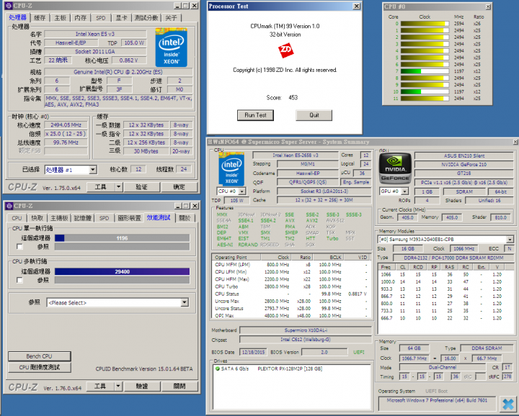
Task: Click the ASUS EN210 Silent GPU field
Action: pos(463,155)
